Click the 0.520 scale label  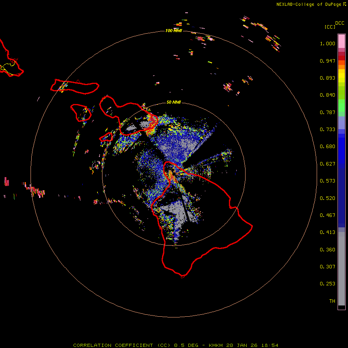point(328,198)
